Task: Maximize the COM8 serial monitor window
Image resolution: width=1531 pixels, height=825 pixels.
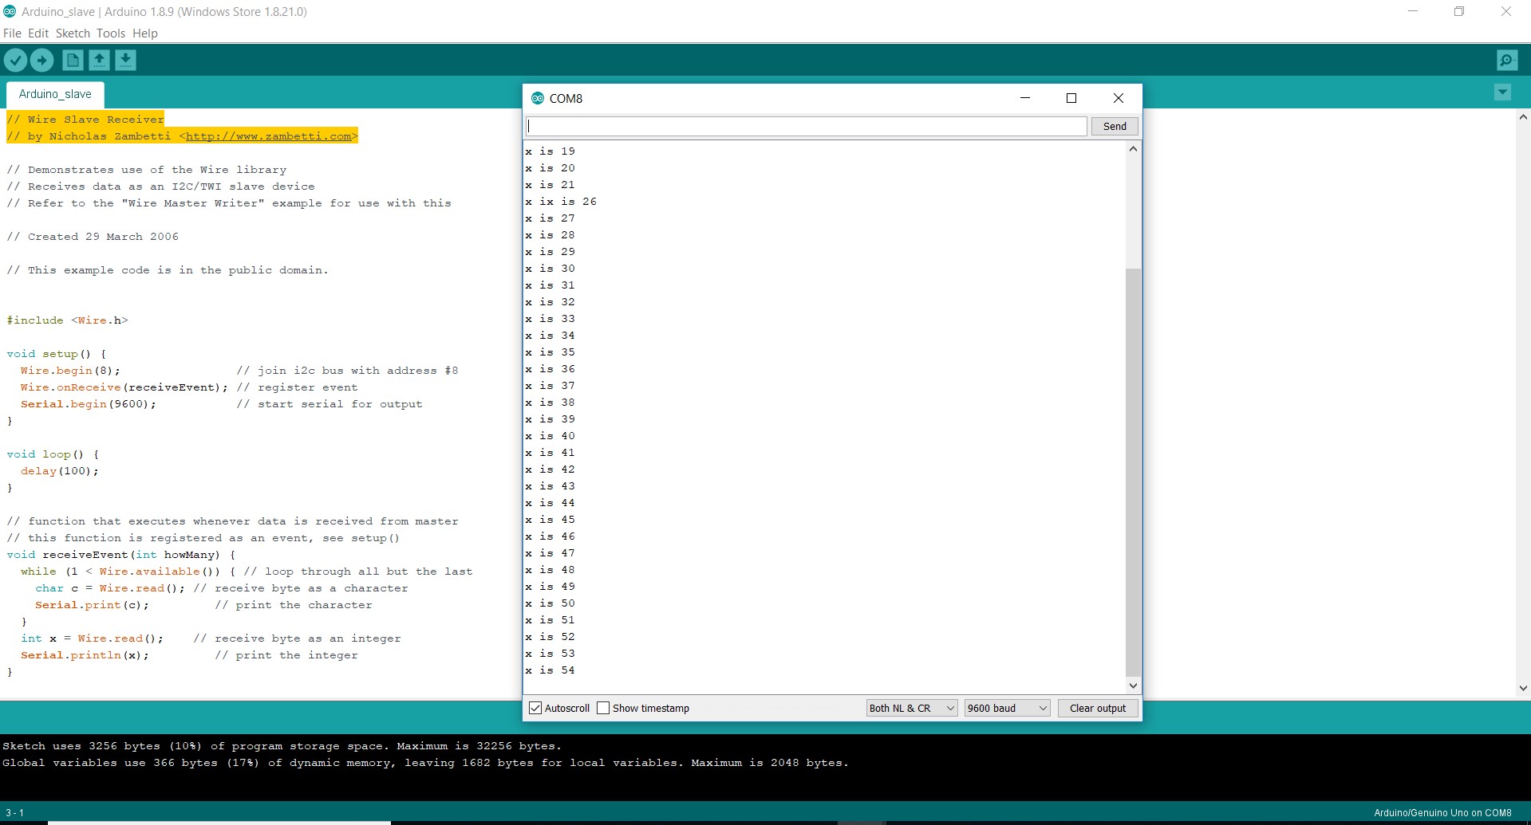Action: 1071,98
